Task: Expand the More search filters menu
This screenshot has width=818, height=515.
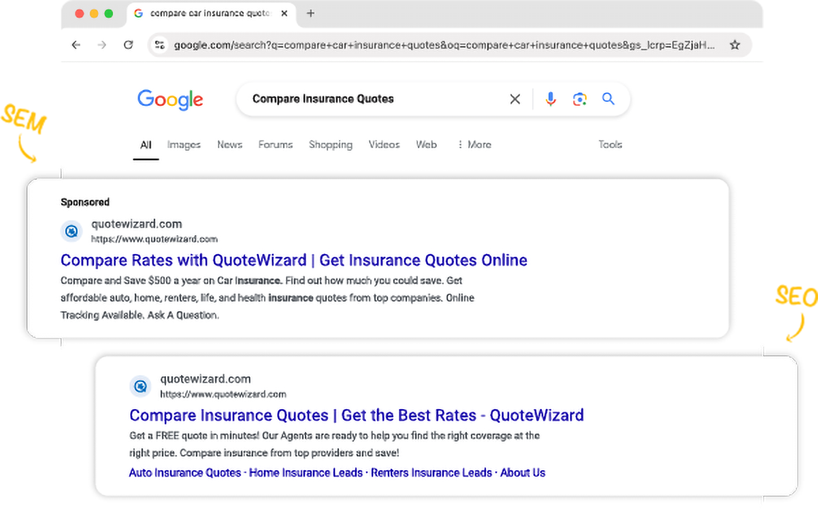Action: 474,145
